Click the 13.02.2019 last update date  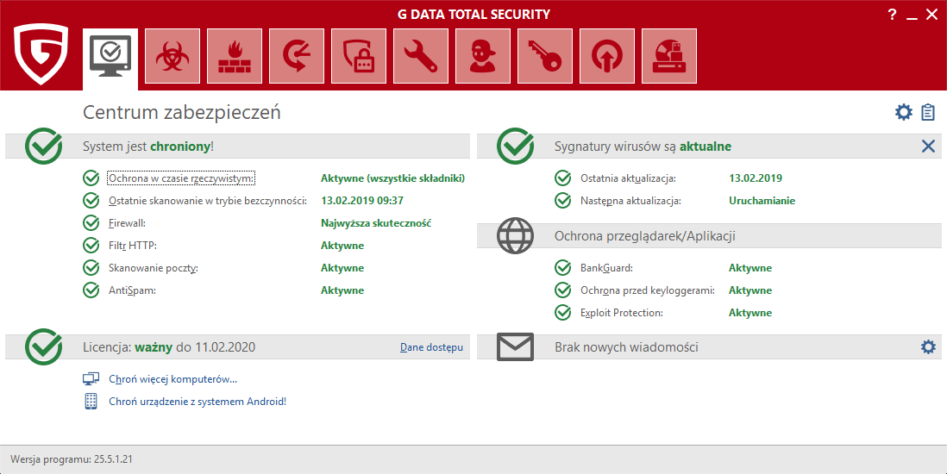[756, 178]
